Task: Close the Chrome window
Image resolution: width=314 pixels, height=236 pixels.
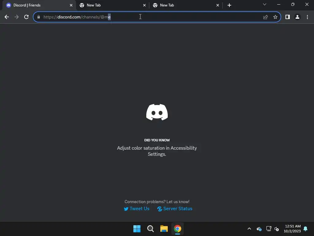Action: point(307,4)
